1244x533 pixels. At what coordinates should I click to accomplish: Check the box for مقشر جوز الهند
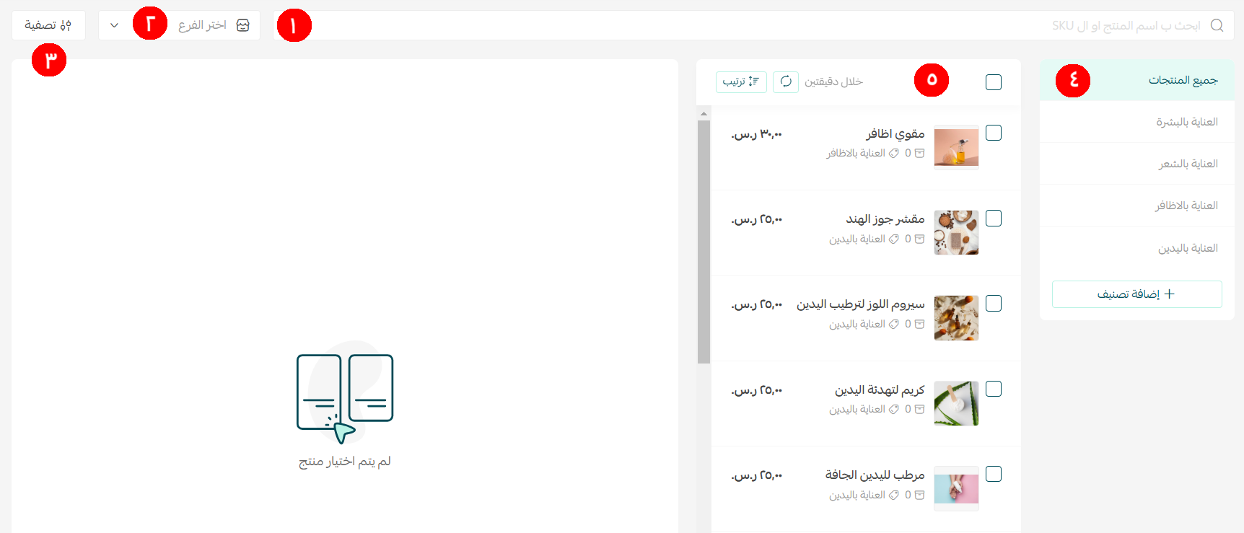click(x=994, y=219)
